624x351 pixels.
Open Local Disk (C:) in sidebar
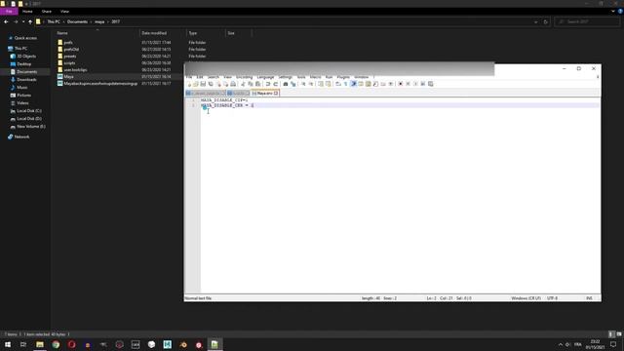[x=28, y=111]
